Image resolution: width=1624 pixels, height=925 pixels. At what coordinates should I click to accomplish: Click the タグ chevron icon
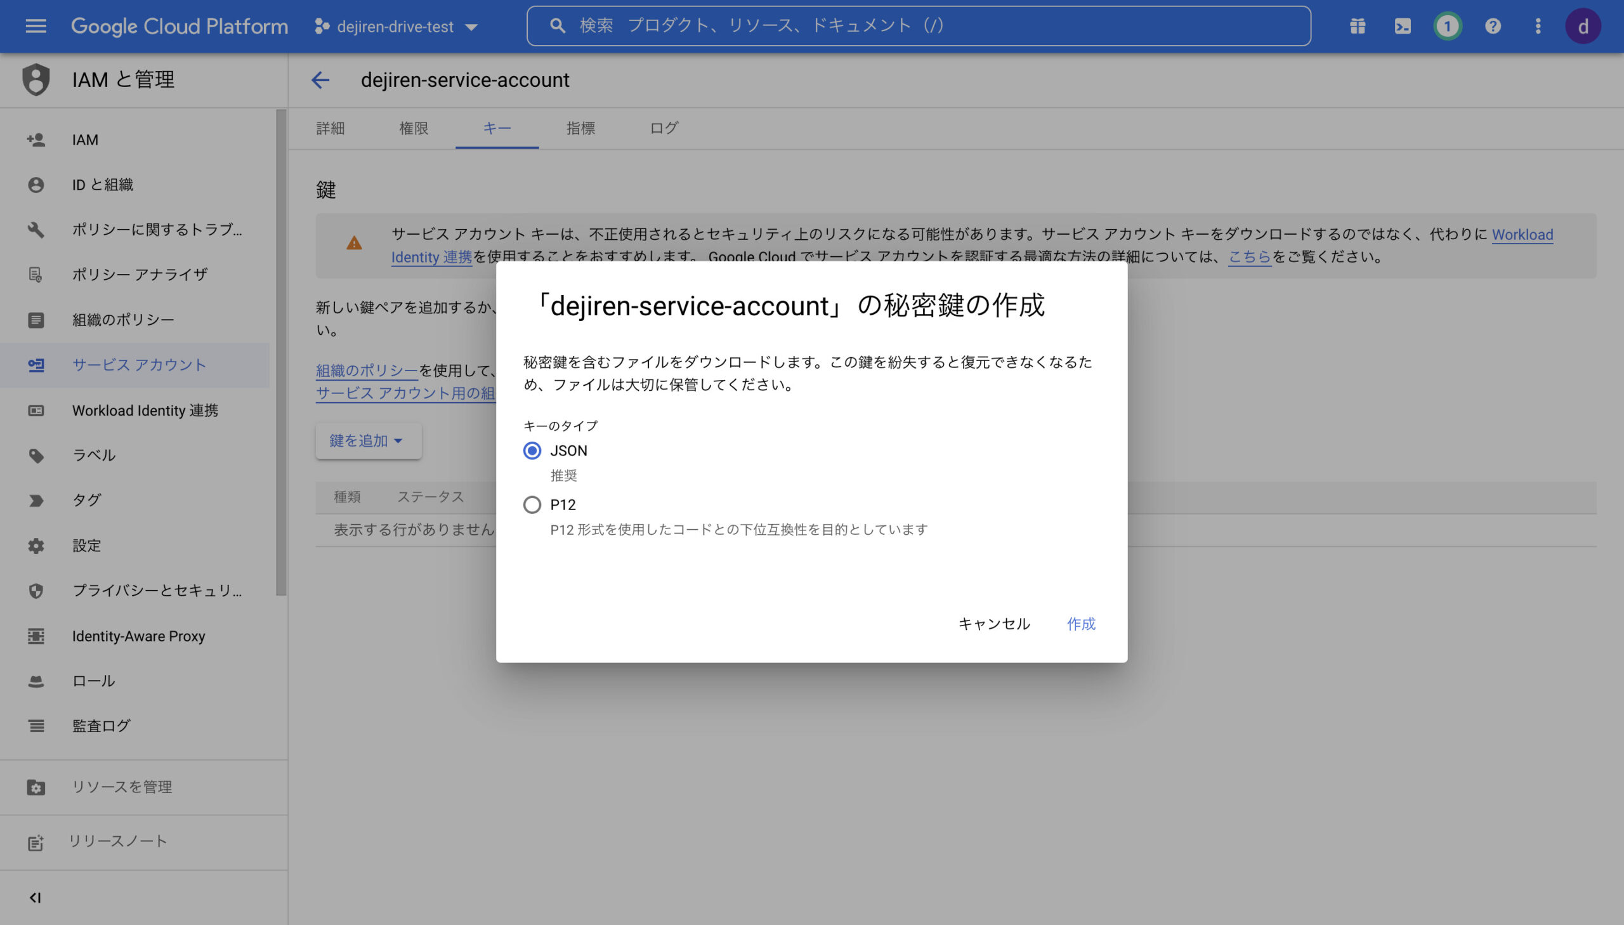36,501
